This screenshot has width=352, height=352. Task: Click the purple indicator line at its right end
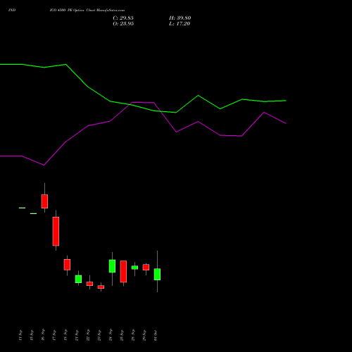tap(285, 122)
